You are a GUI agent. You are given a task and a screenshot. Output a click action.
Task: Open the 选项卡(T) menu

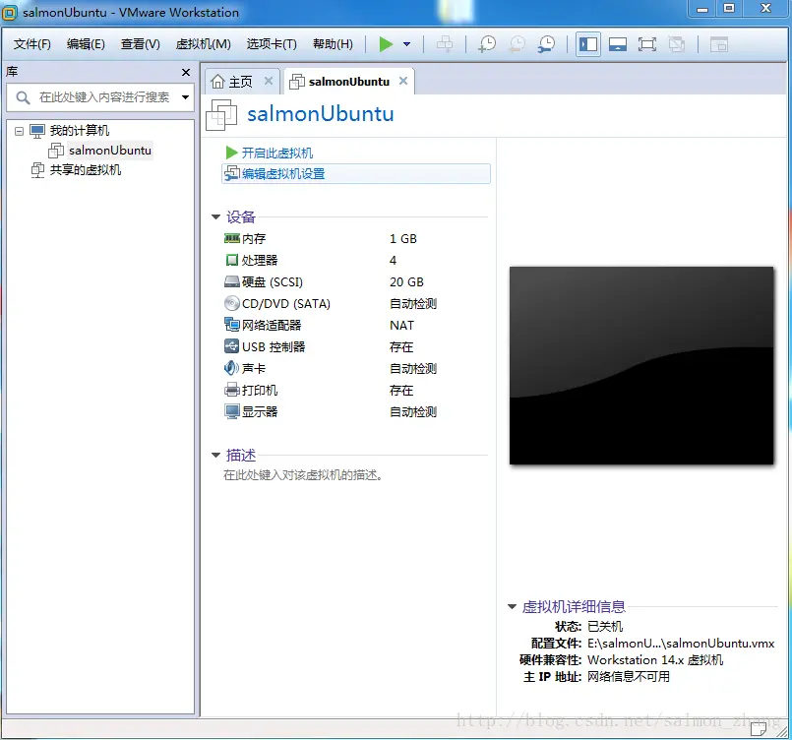272,44
